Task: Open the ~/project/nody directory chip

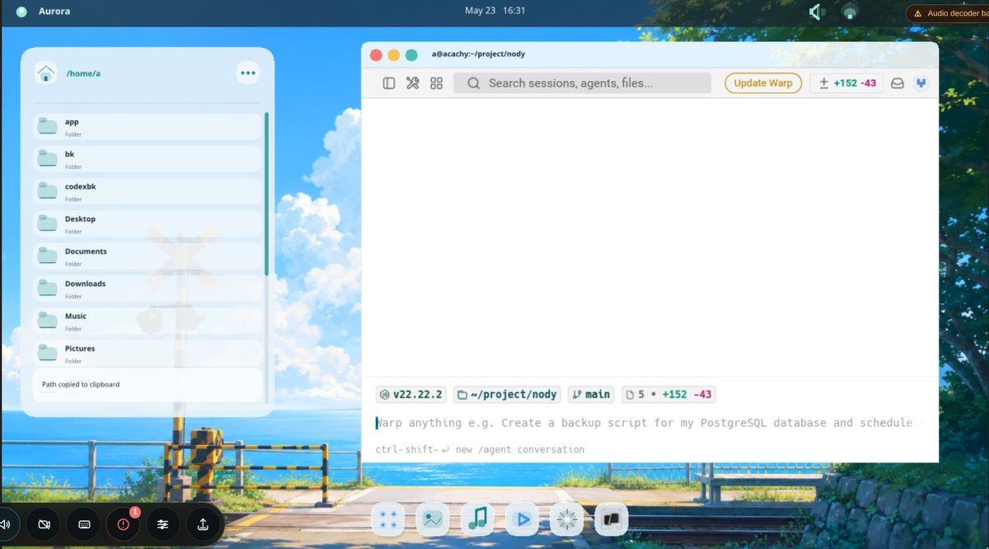Action: (x=508, y=394)
